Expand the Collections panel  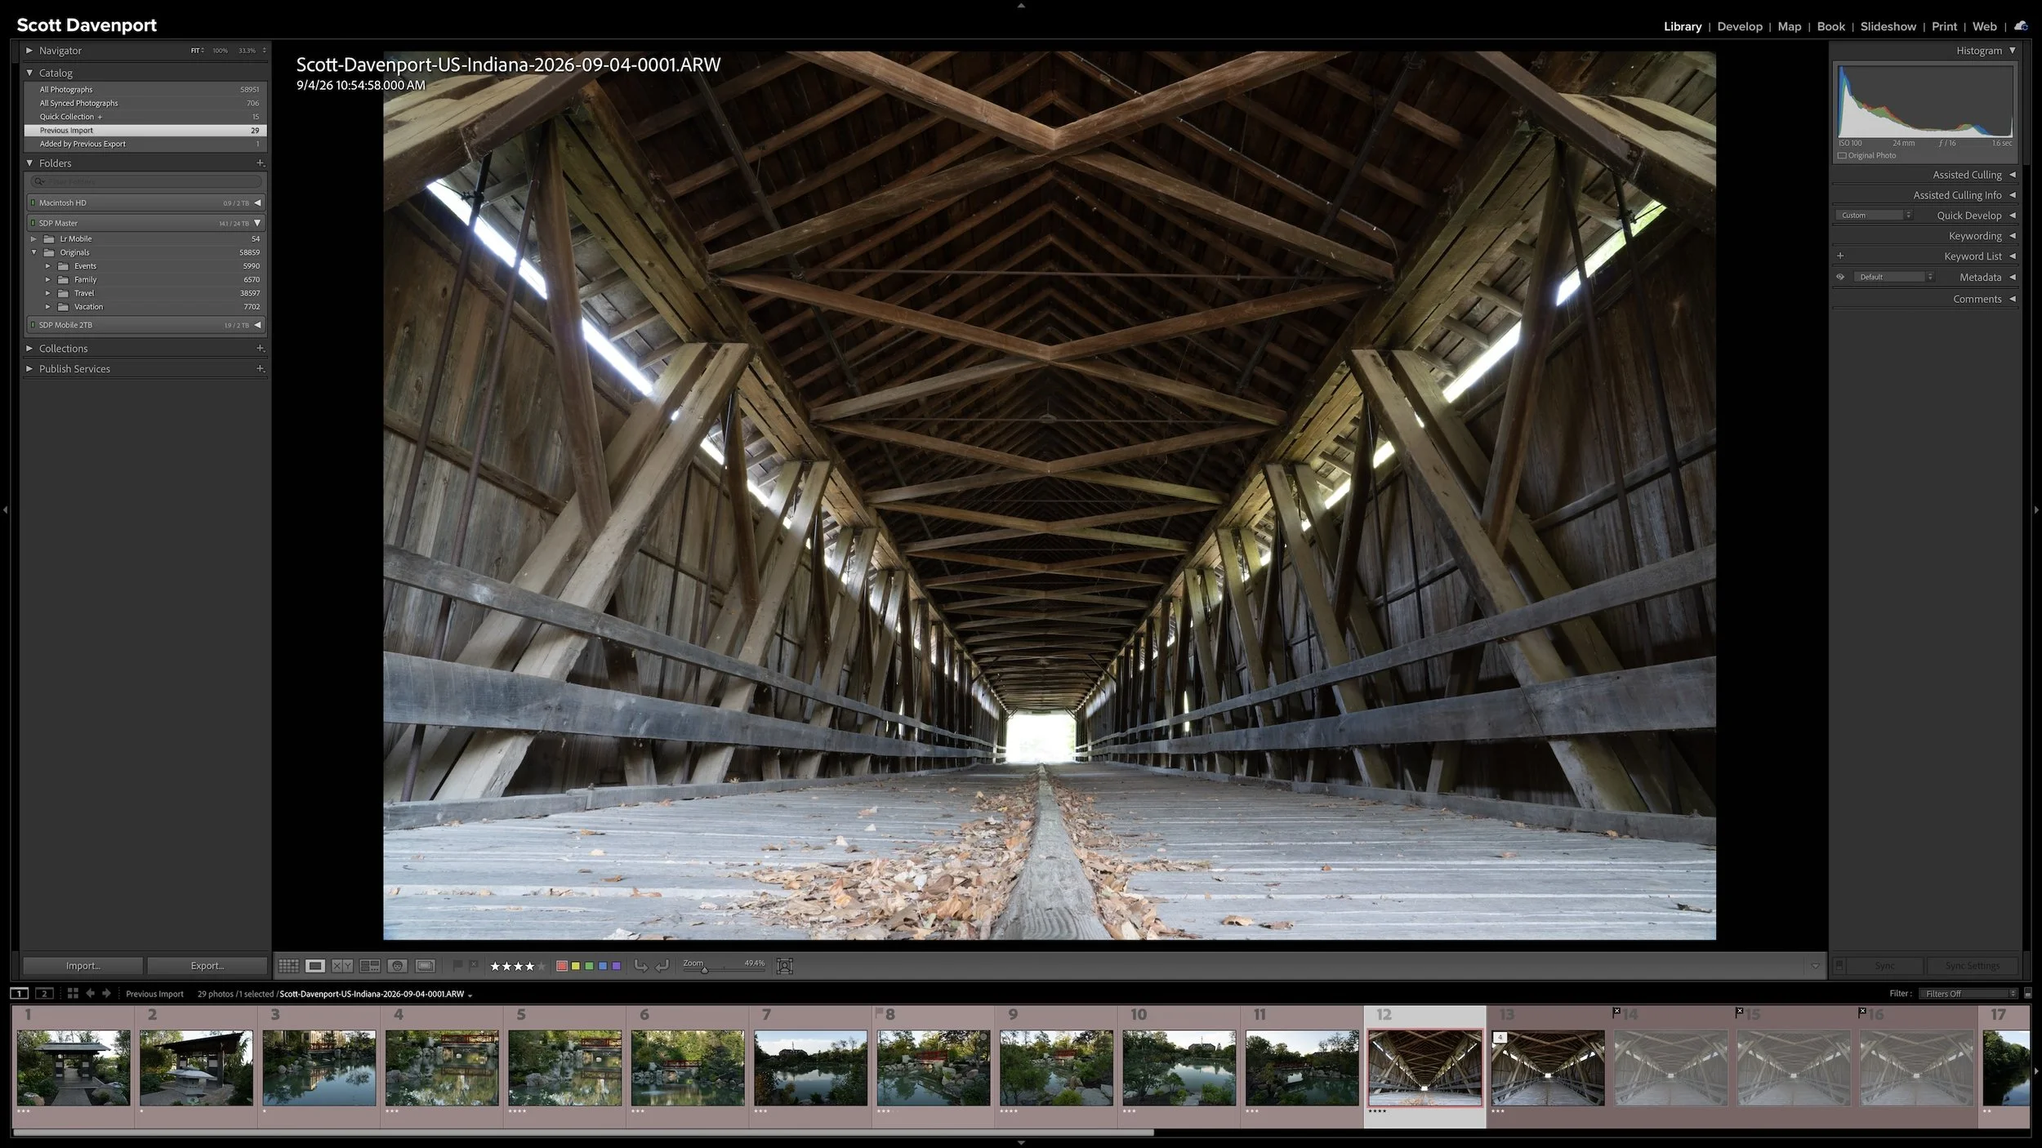click(x=29, y=349)
